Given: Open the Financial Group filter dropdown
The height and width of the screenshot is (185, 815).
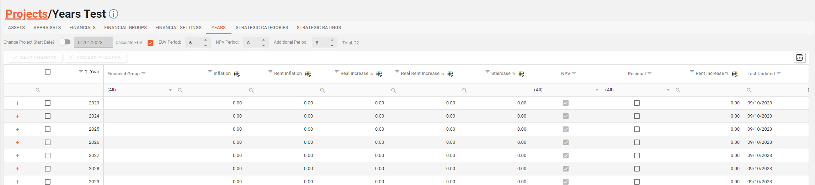Looking at the screenshot, I should [x=170, y=90].
